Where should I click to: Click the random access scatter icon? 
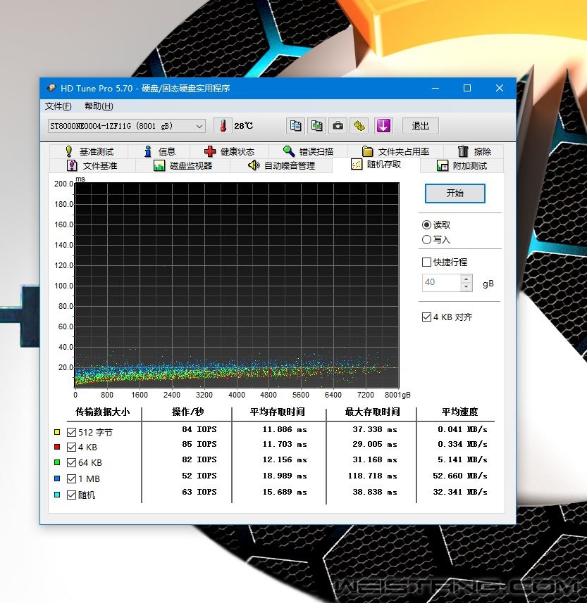tap(357, 164)
